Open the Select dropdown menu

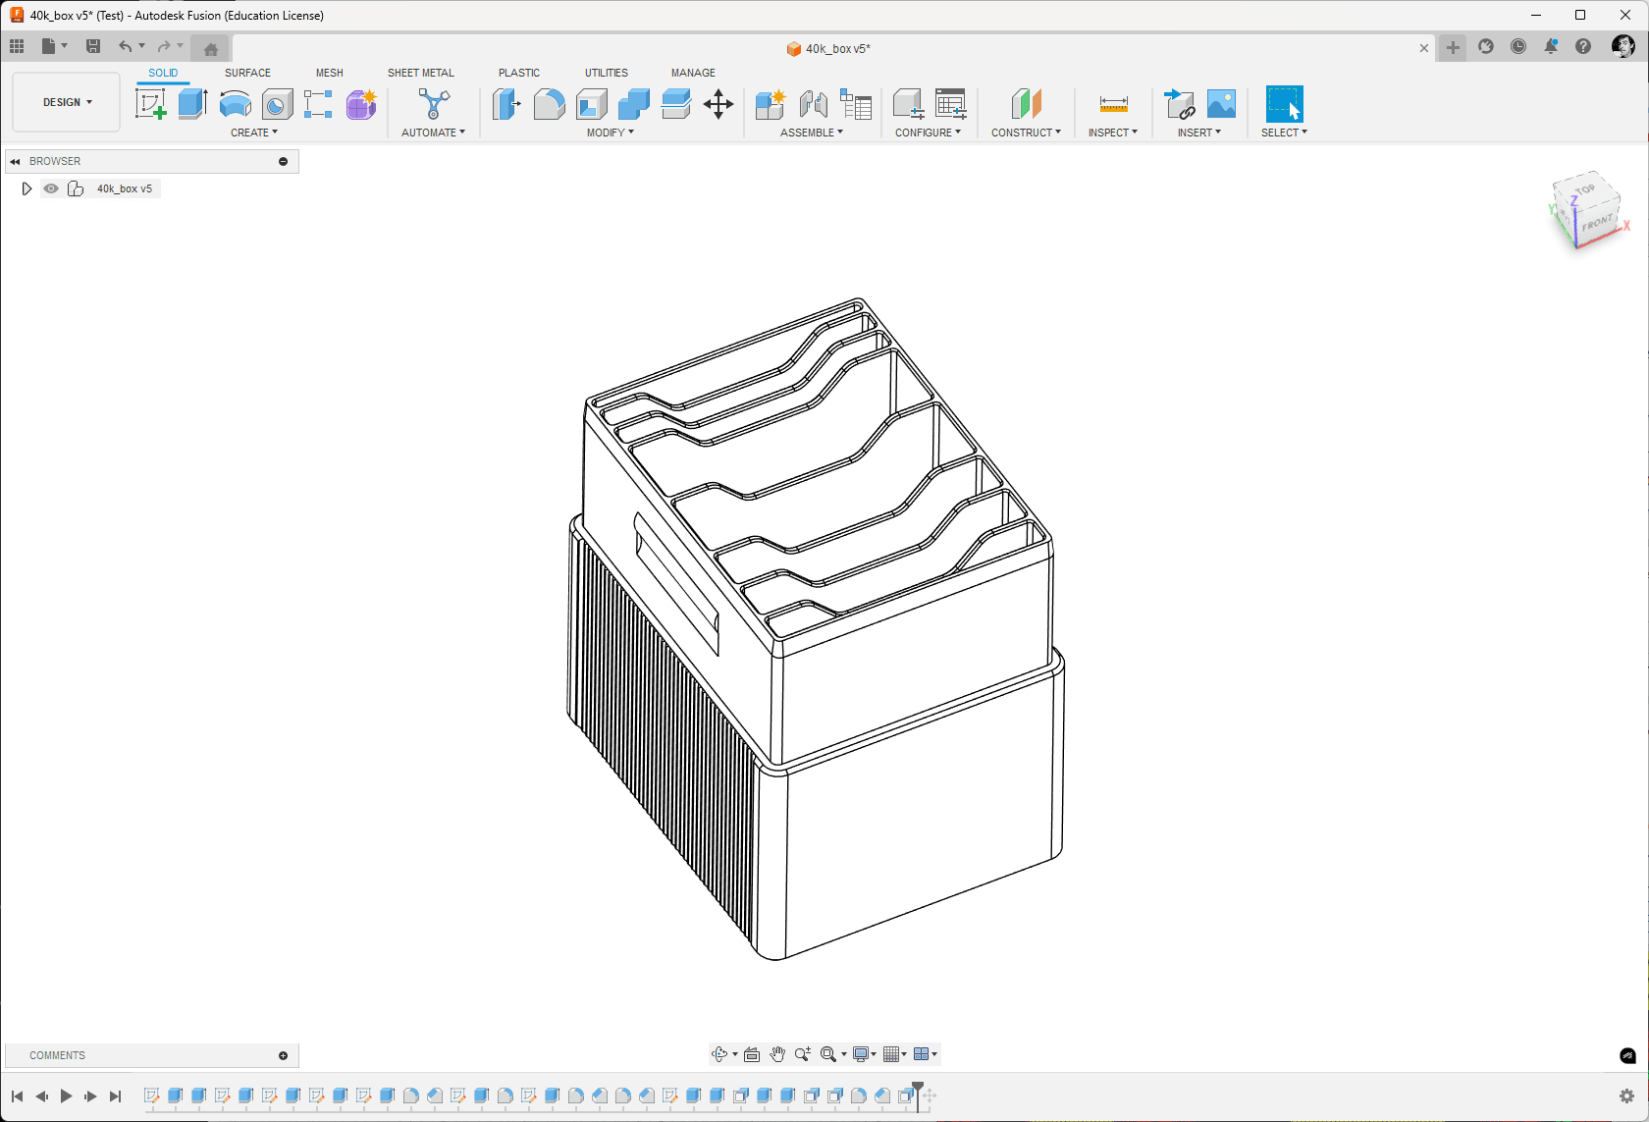click(x=1284, y=133)
